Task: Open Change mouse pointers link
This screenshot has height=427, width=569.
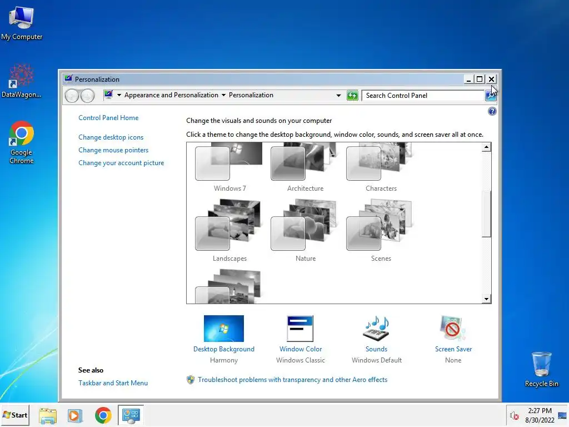Action: click(113, 150)
